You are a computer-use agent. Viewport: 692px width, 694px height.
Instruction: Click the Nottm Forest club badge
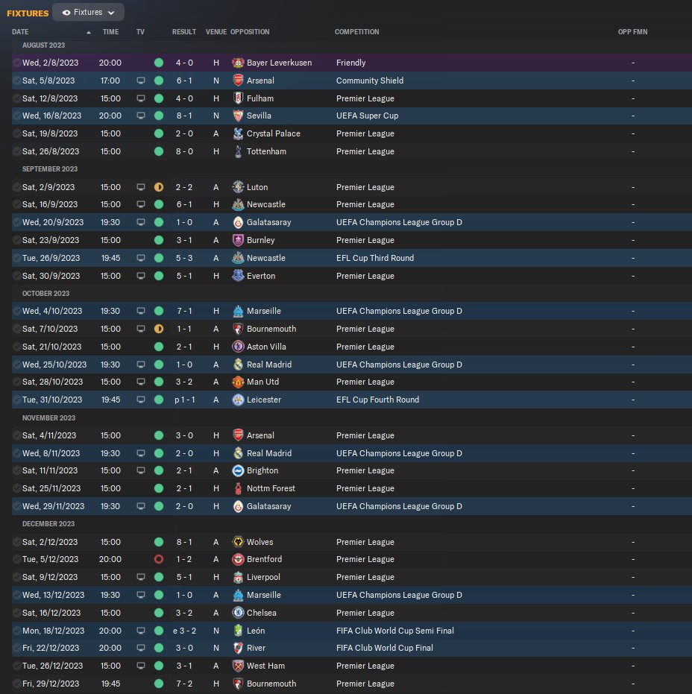point(238,489)
